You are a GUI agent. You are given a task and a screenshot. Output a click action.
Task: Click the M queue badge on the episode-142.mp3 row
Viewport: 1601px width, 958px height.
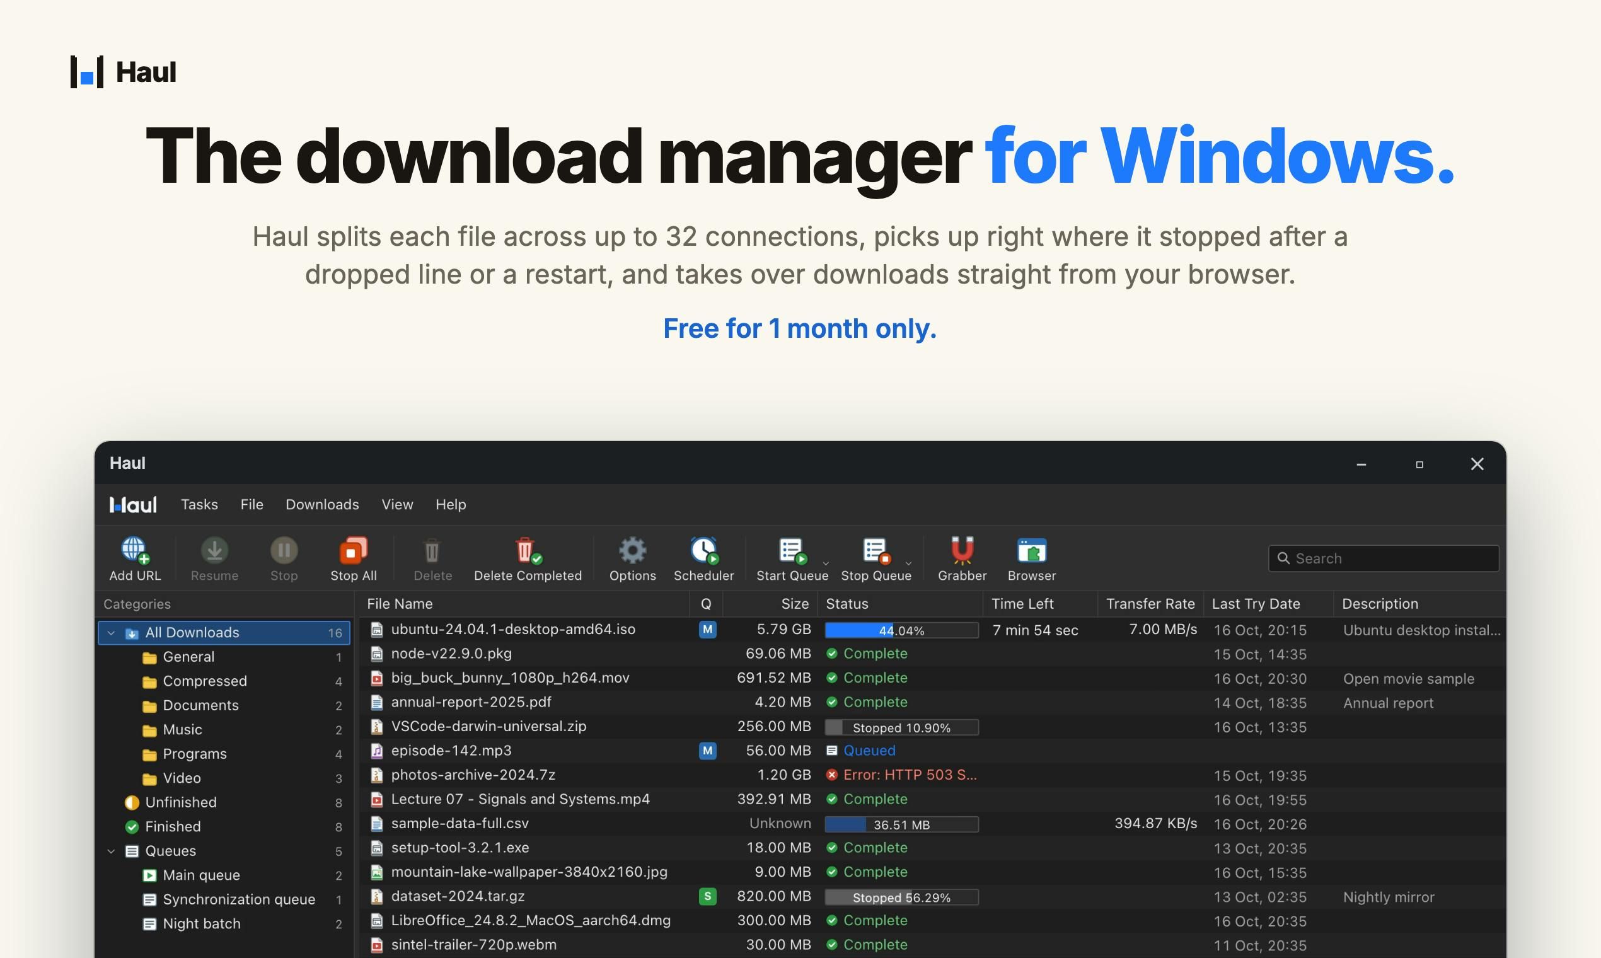[x=707, y=751]
